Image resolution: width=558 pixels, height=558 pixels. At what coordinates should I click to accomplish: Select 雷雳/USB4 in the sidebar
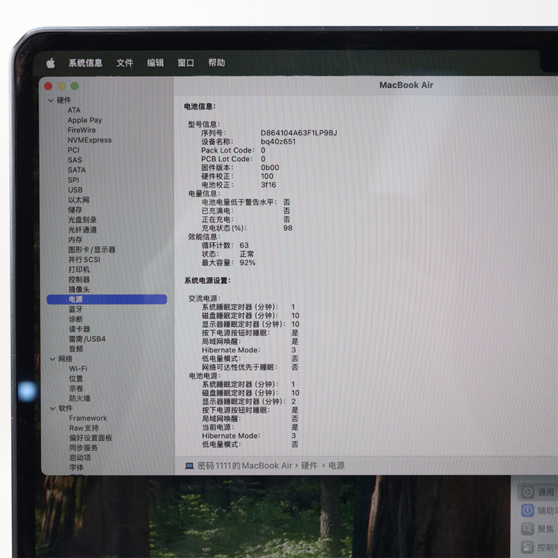click(87, 339)
